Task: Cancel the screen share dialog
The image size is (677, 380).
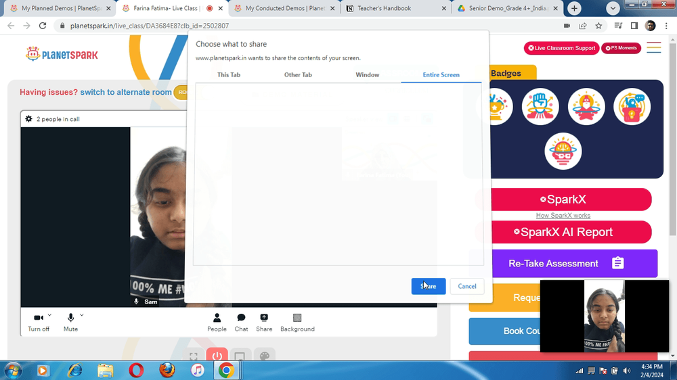Action: [466, 287]
